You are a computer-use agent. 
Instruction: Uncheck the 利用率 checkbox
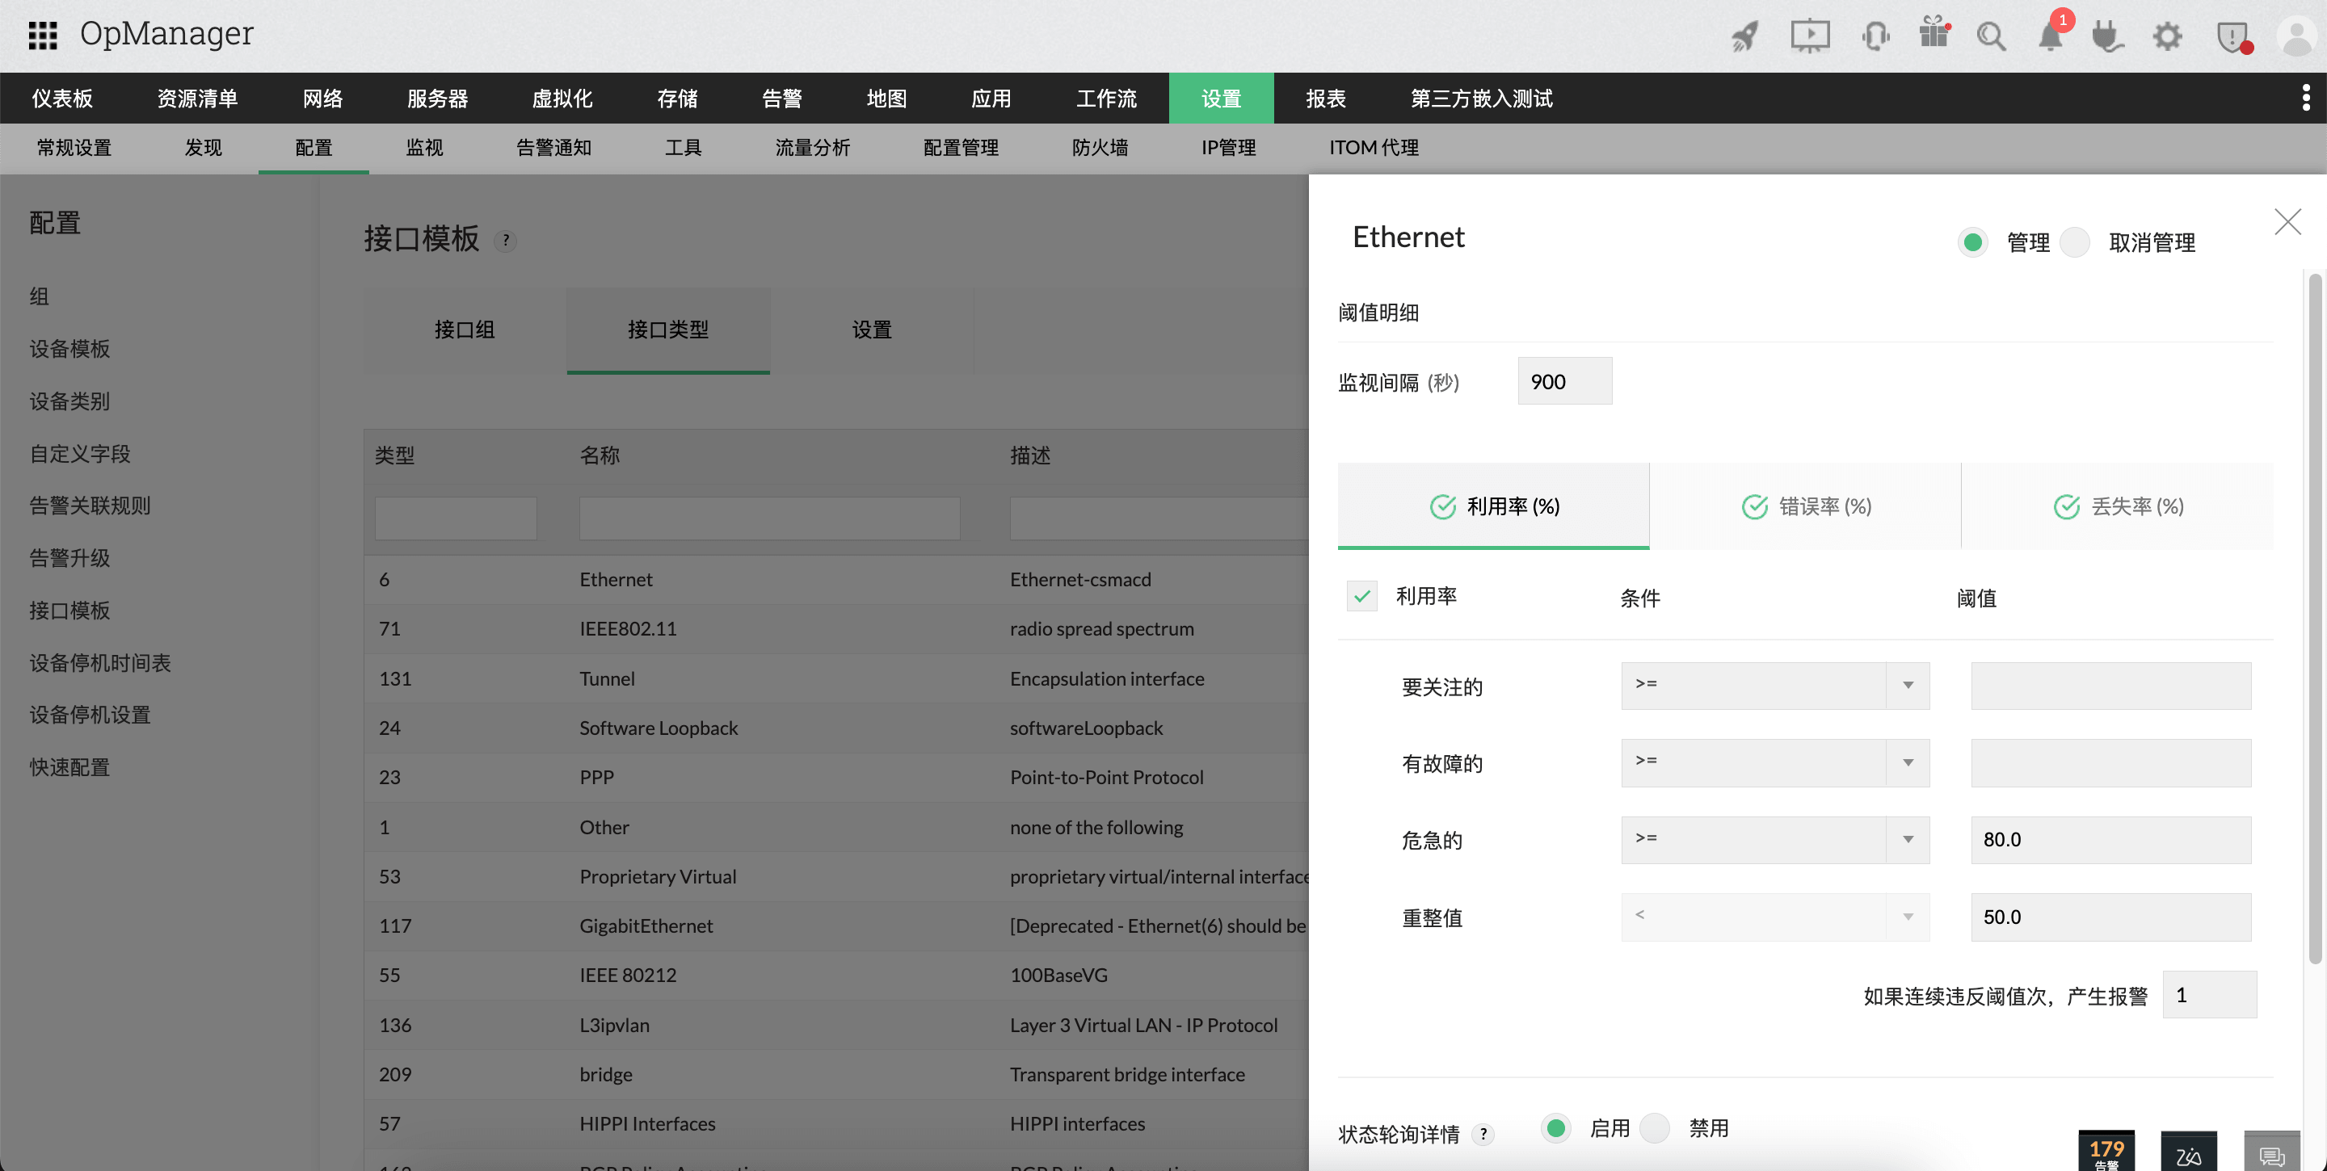tap(1361, 596)
